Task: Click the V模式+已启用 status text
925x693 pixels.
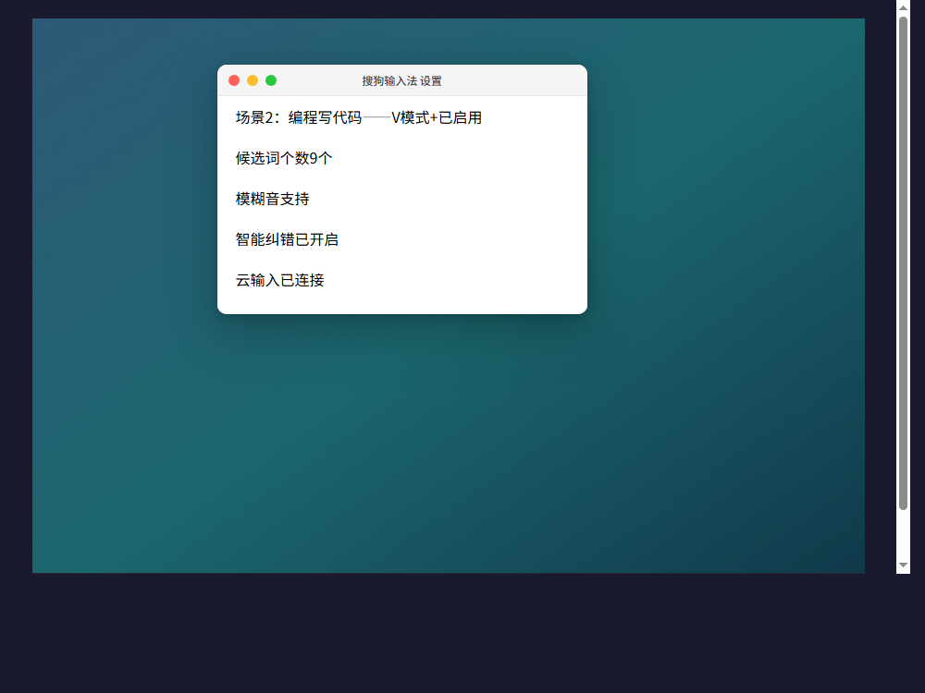Action: (x=437, y=118)
